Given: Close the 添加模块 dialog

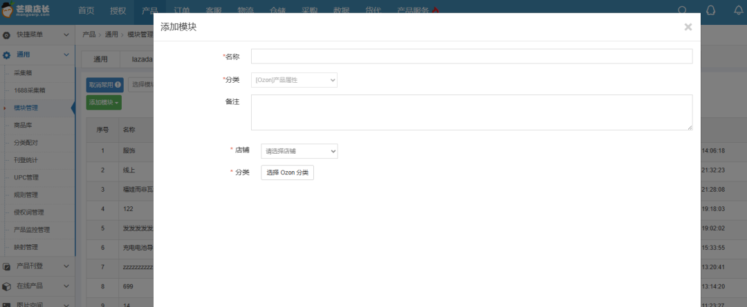Looking at the screenshot, I should click(x=688, y=27).
